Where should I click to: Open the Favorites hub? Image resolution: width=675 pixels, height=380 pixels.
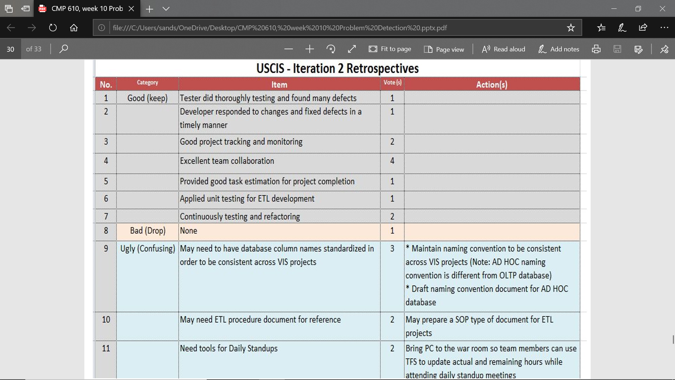pos(601,27)
